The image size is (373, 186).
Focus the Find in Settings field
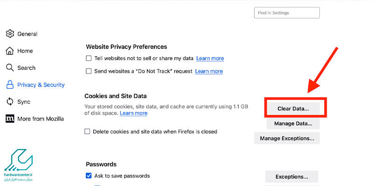click(287, 13)
